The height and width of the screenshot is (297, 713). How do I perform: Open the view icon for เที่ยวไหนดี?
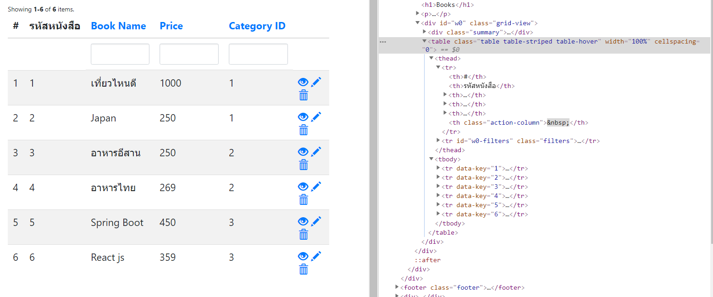[x=303, y=82]
